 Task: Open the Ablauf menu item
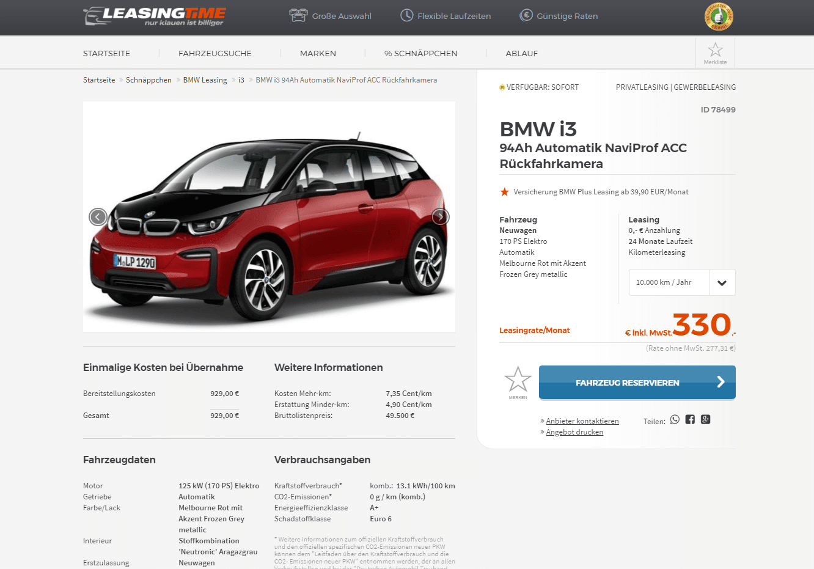tap(522, 53)
